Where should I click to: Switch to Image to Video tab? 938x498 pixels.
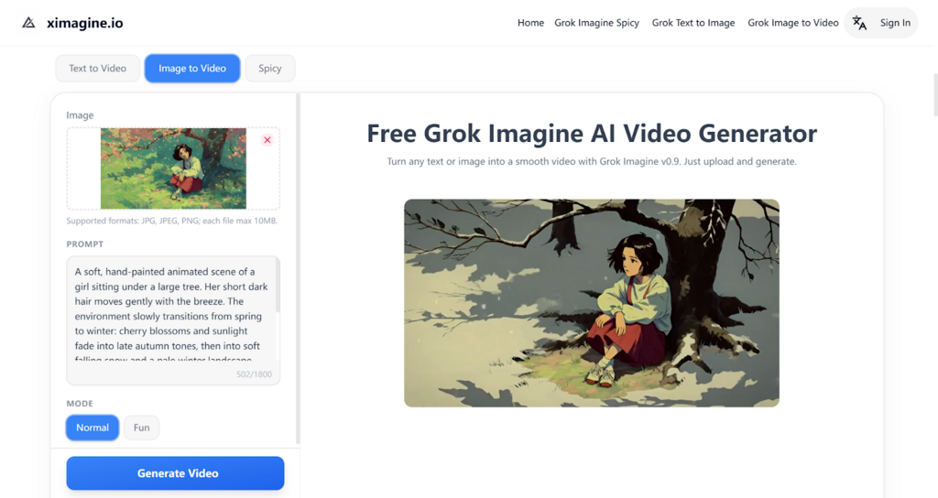(192, 68)
